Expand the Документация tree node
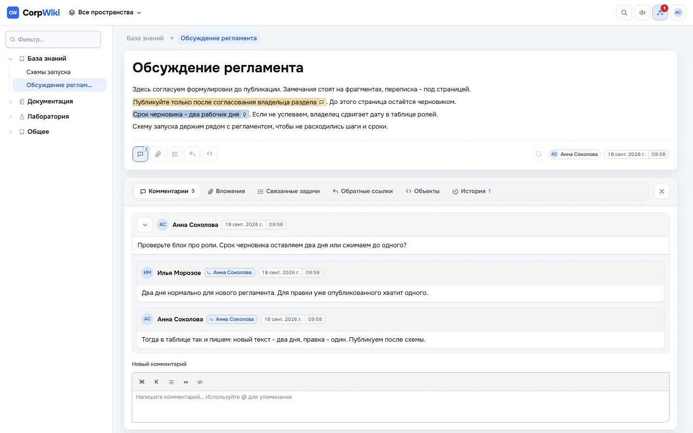693x433 pixels. (x=11, y=102)
